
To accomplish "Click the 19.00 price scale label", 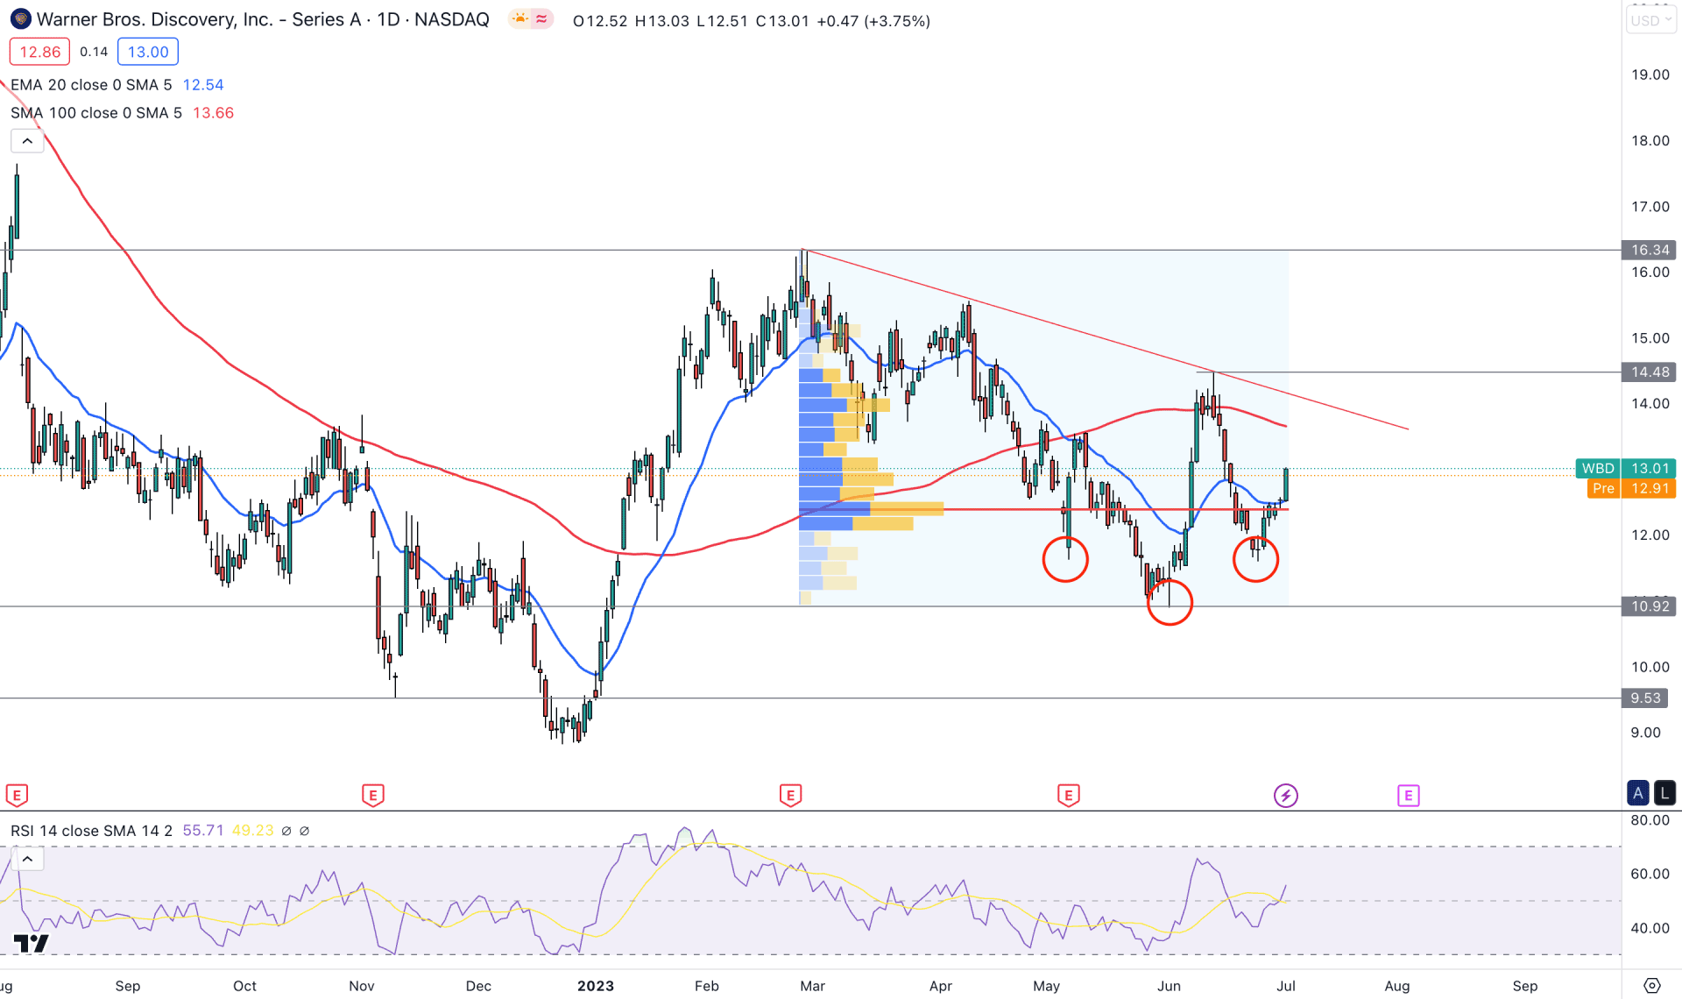I will 1650,74.
